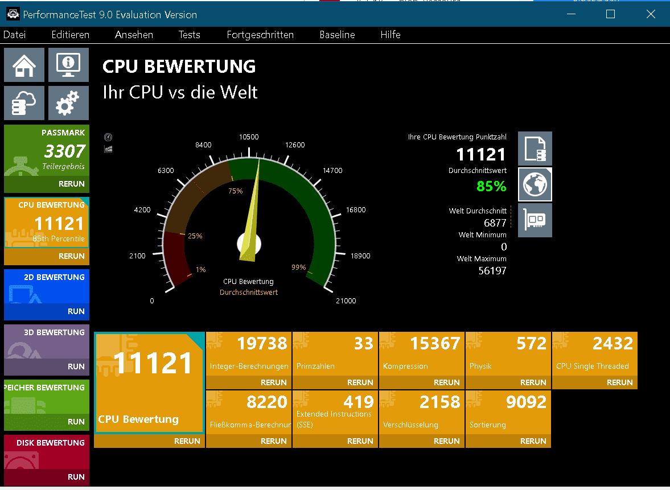The width and height of the screenshot is (670, 490).
Task: Open the cloud baseline database icon
Action: [24, 103]
